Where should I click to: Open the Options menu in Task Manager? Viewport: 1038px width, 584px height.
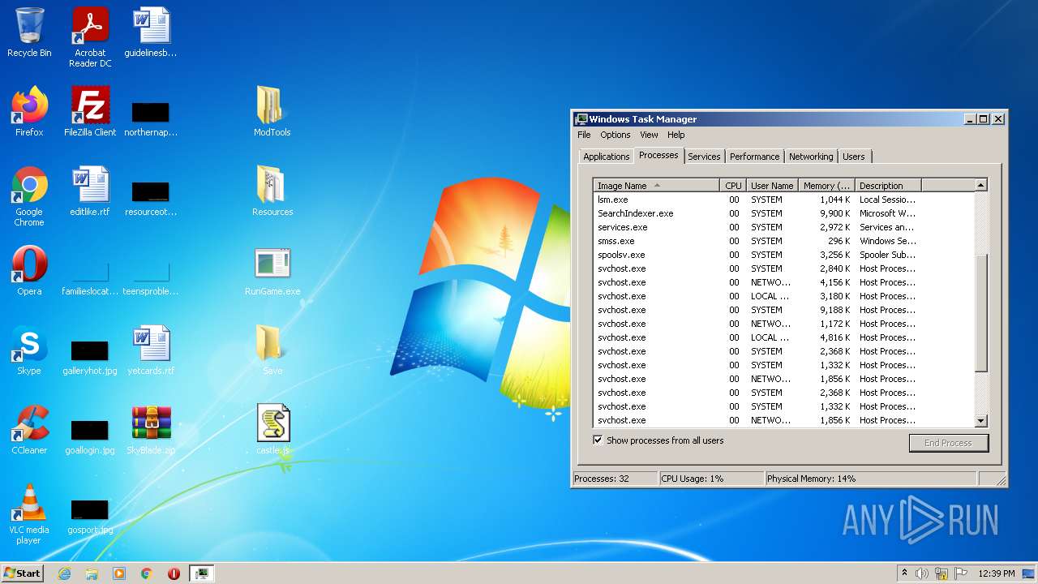tap(616, 135)
